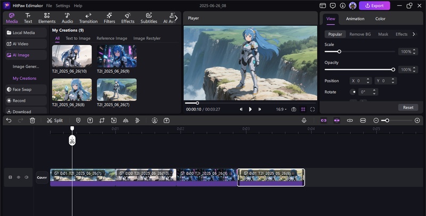Adjust the Opacity percent stepper
Viewport: 426px width, 216px height.
pos(414,70)
